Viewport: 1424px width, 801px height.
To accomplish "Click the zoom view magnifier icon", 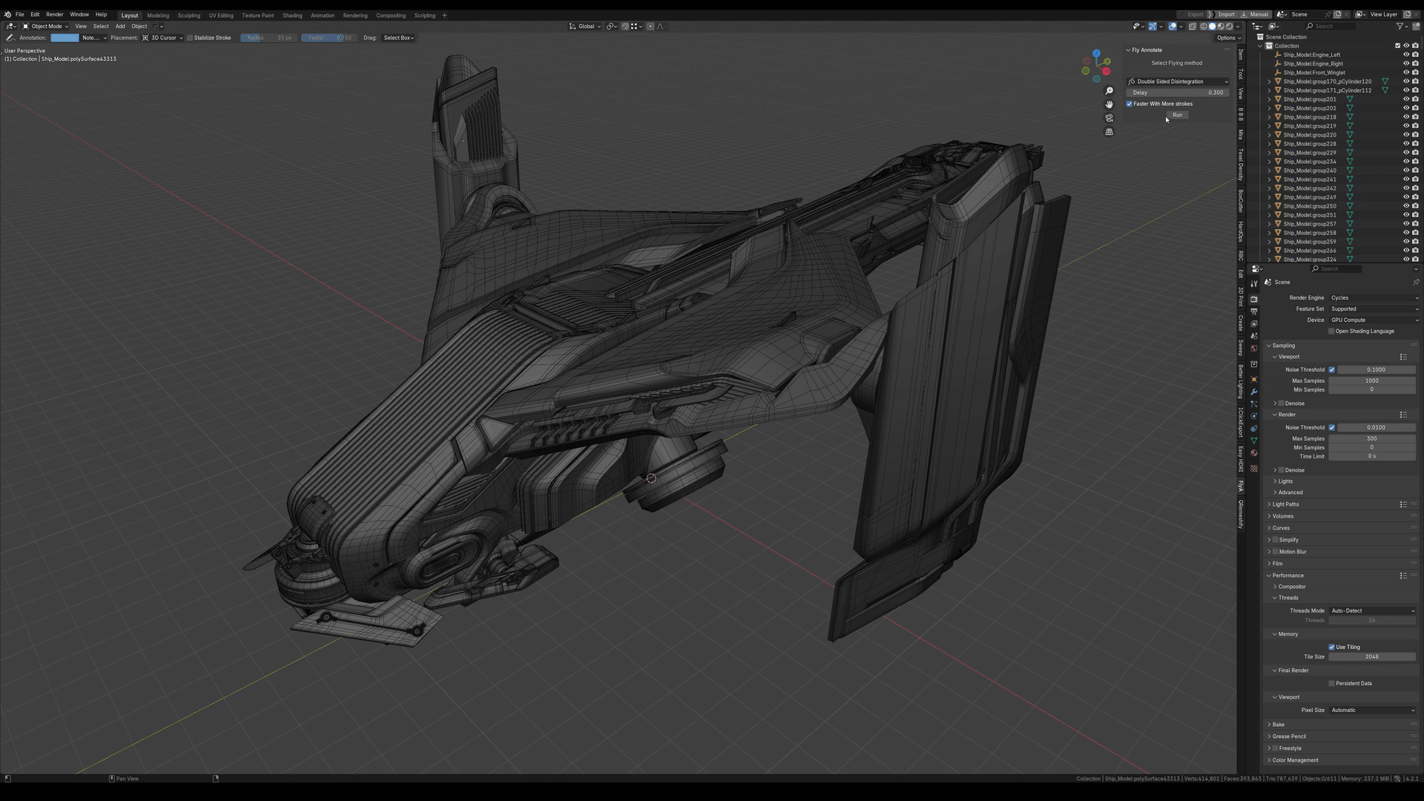I will pyautogui.click(x=1109, y=91).
